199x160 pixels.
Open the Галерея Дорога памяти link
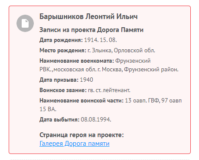(75, 144)
